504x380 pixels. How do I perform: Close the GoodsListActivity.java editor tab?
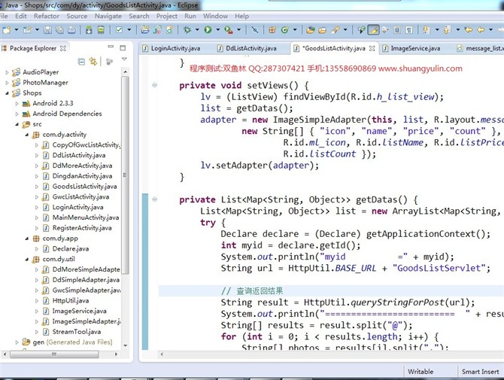click(x=372, y=48)
